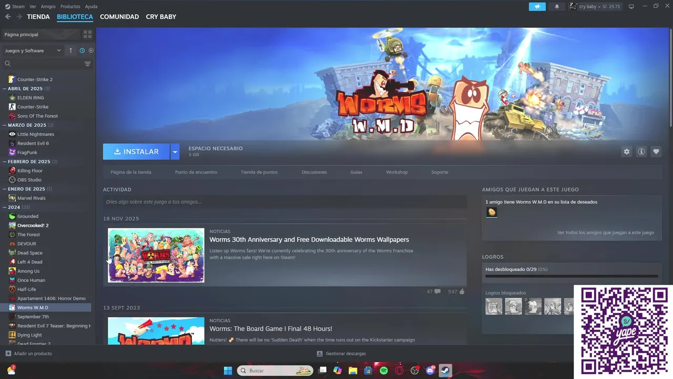Open the Ayuda menu
Image resolution: width=673 pixels, height=379 pixels.
(91, 6)
